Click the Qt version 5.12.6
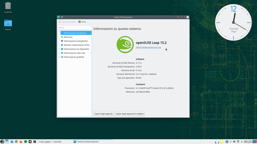This screenshot has width=257, height=144. [139, 70]
